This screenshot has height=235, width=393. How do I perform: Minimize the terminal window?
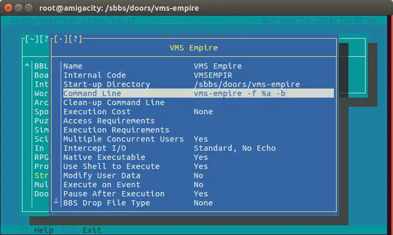point(19,7)
